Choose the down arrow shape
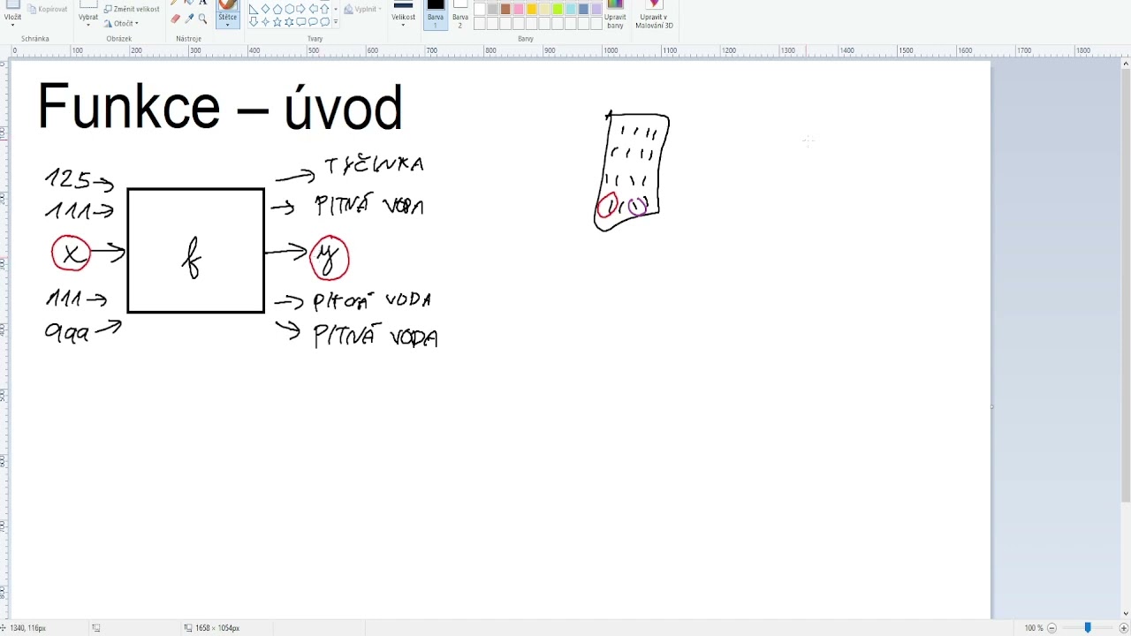The height and width of the screenshot is (636, 1131). click(254, 21)
